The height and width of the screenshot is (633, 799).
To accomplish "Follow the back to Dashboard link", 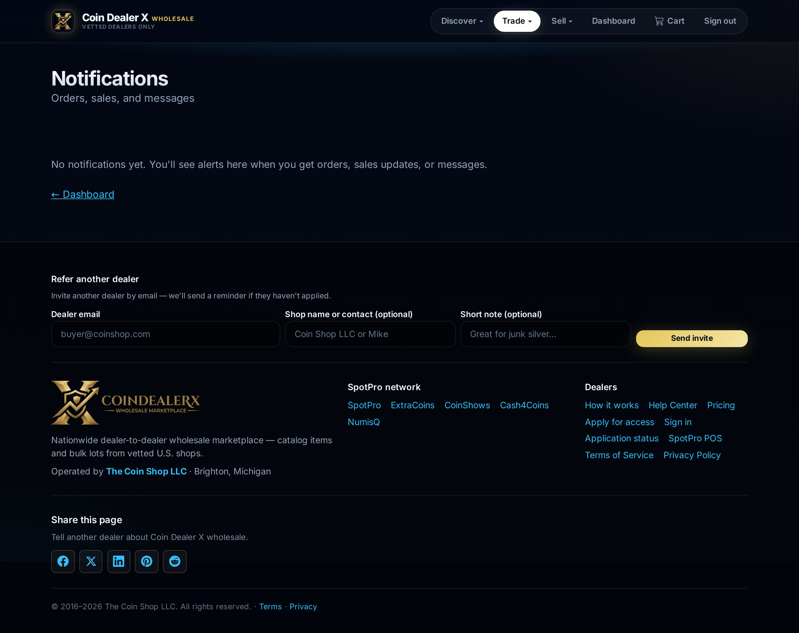I will [83, 194].
